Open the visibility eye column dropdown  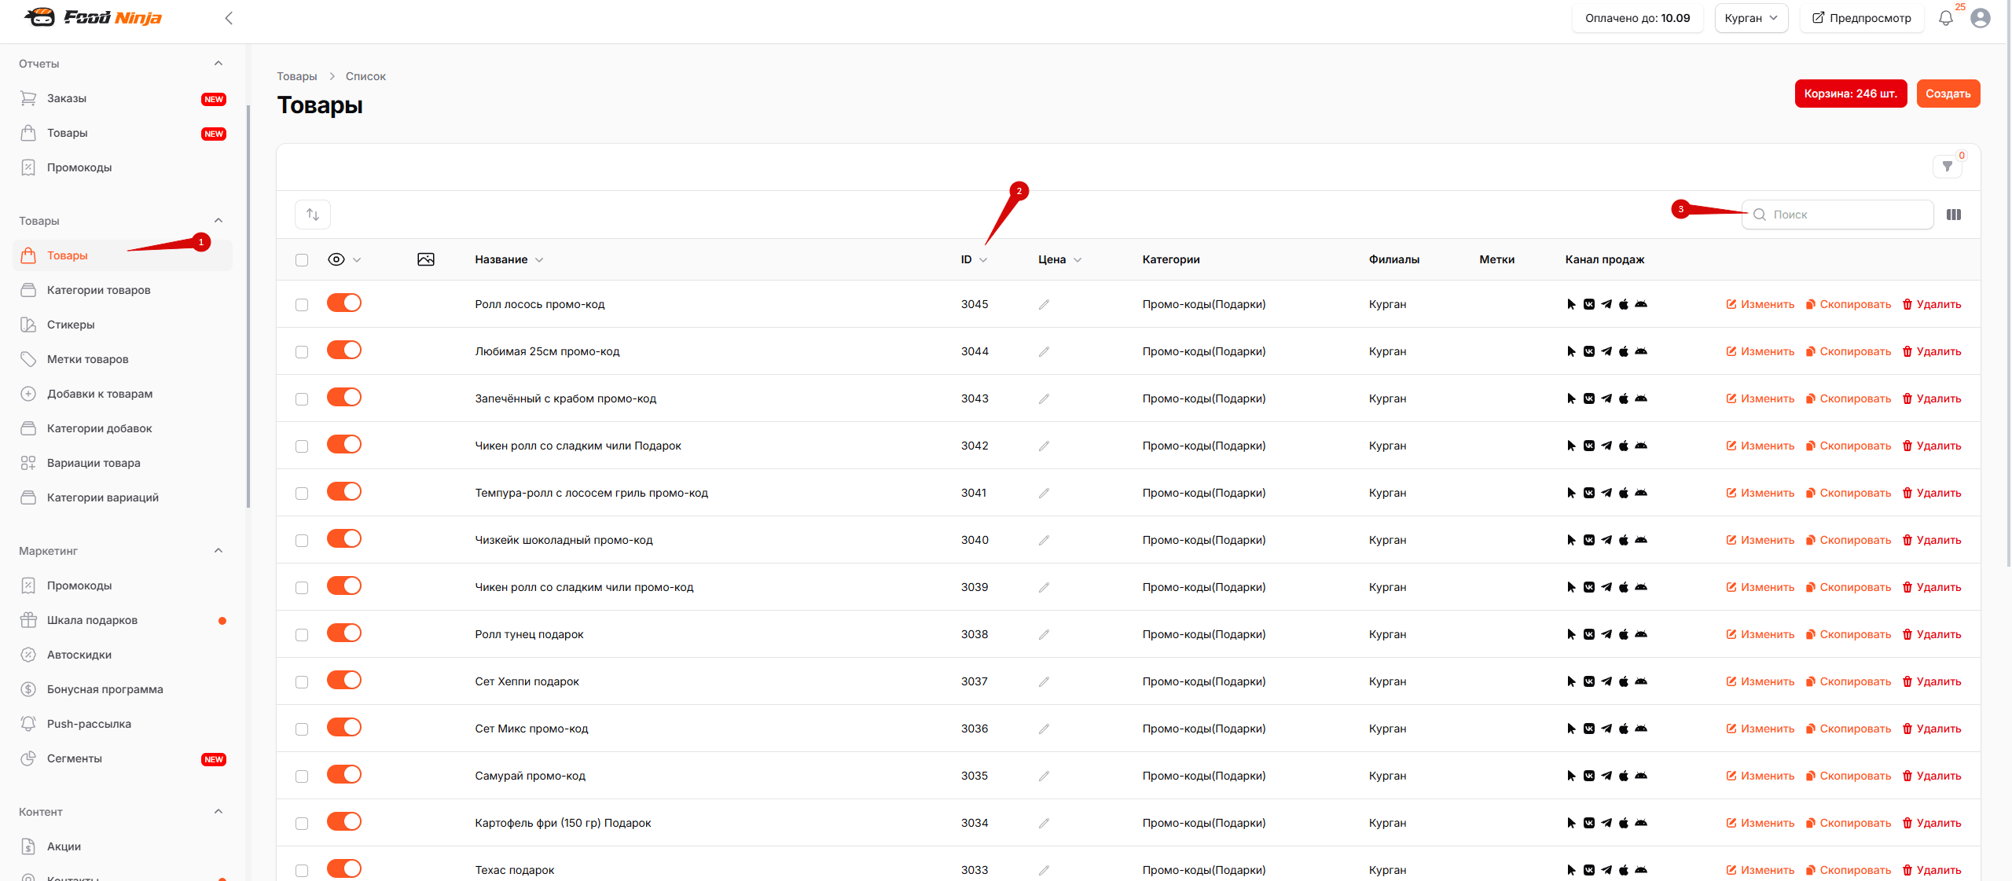(x=344, y=259)
